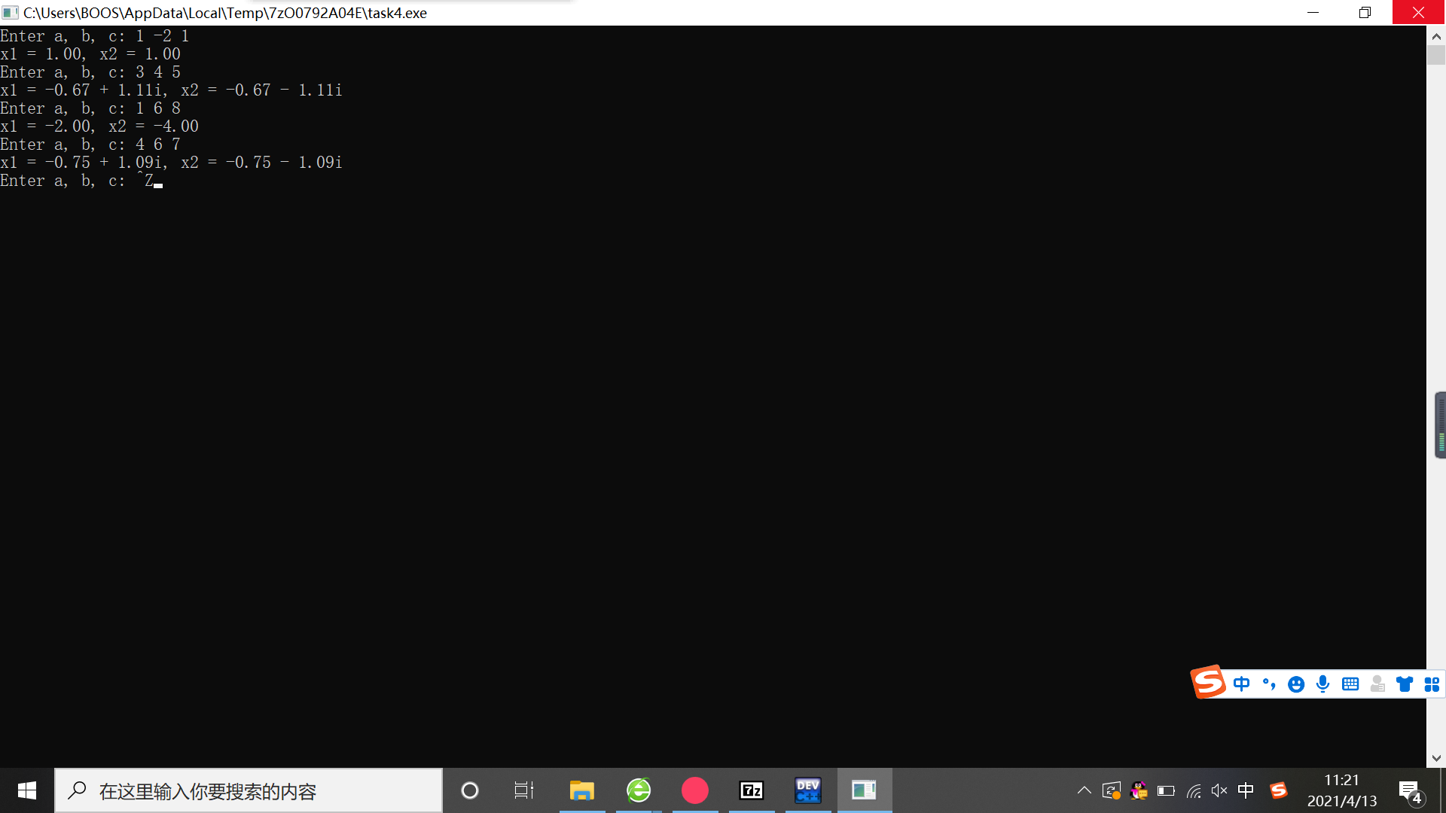Click Sogou account login icon
The width and height of the screenshot is (1446, 813).
coord(1377,684)
